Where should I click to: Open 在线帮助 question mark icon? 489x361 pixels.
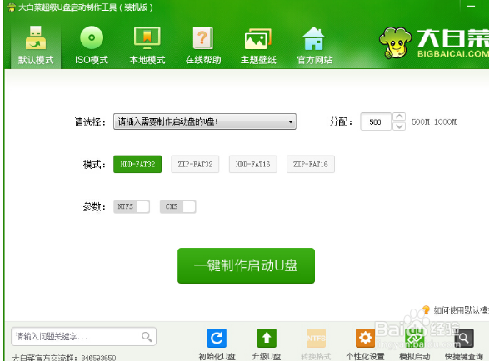click(x=203, y=37)
